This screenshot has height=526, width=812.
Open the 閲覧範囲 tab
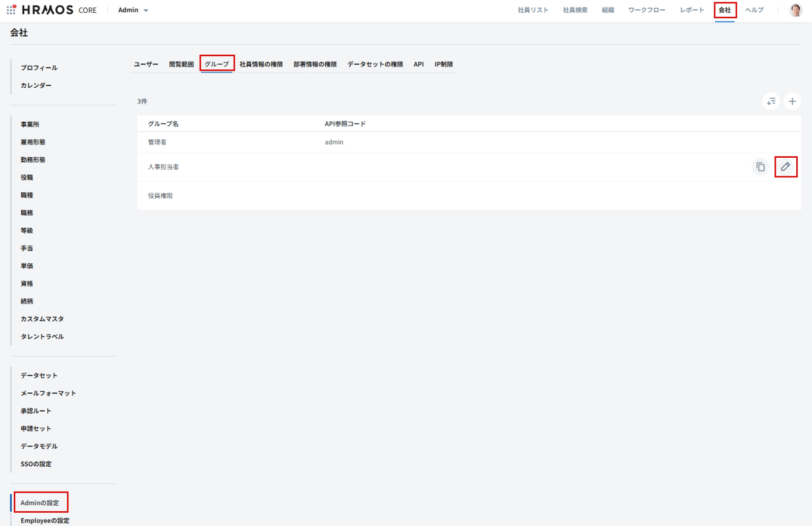[x=181, y=64]
